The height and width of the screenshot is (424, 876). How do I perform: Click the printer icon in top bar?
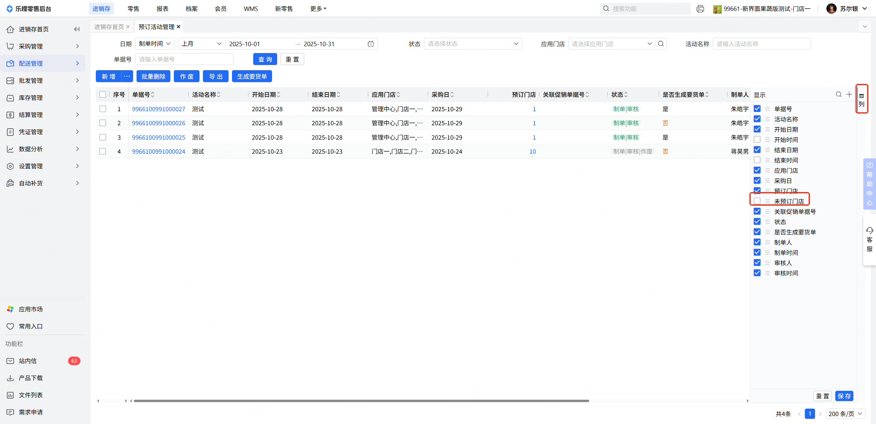pyautogui.click(x=700, y=9)
